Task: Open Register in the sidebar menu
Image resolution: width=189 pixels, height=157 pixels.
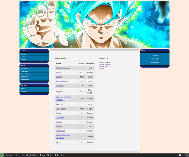Action: point(23,59)
